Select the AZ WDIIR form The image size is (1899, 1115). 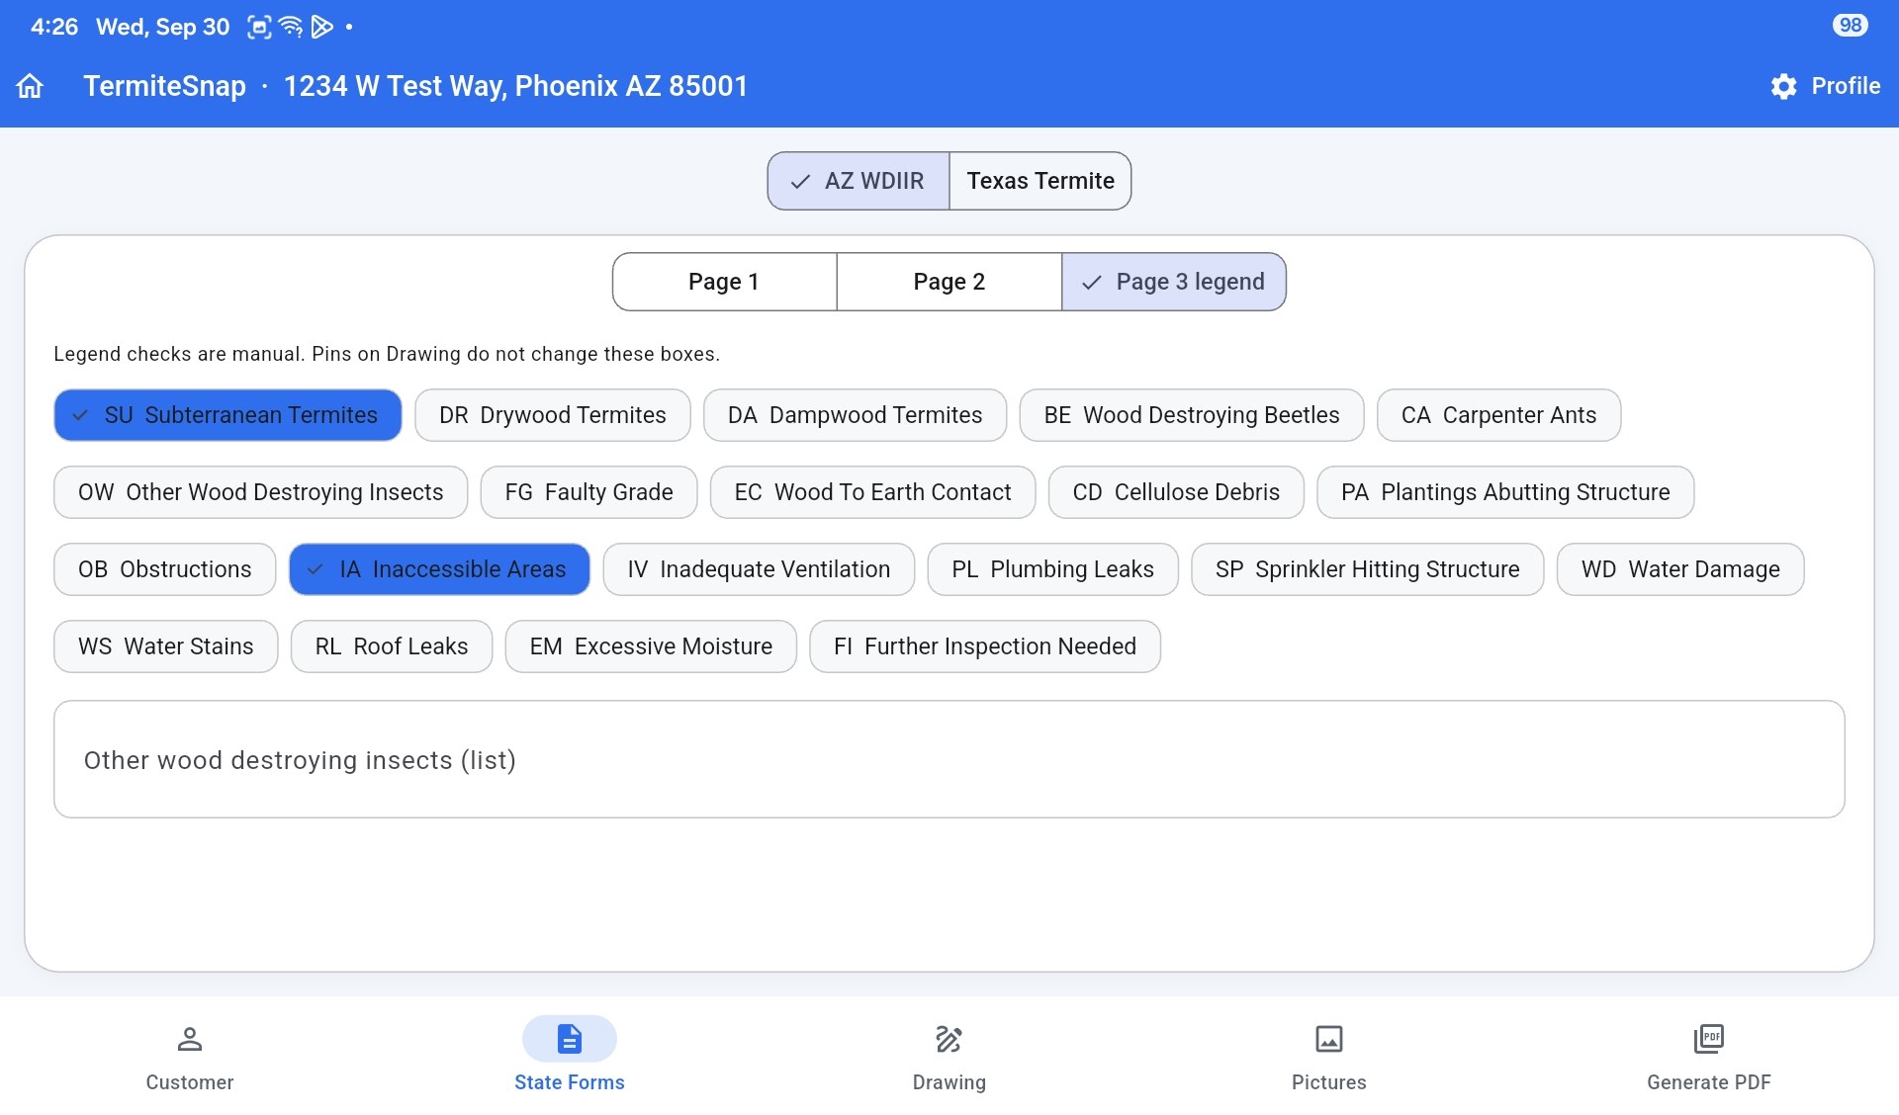coord(859,181)
